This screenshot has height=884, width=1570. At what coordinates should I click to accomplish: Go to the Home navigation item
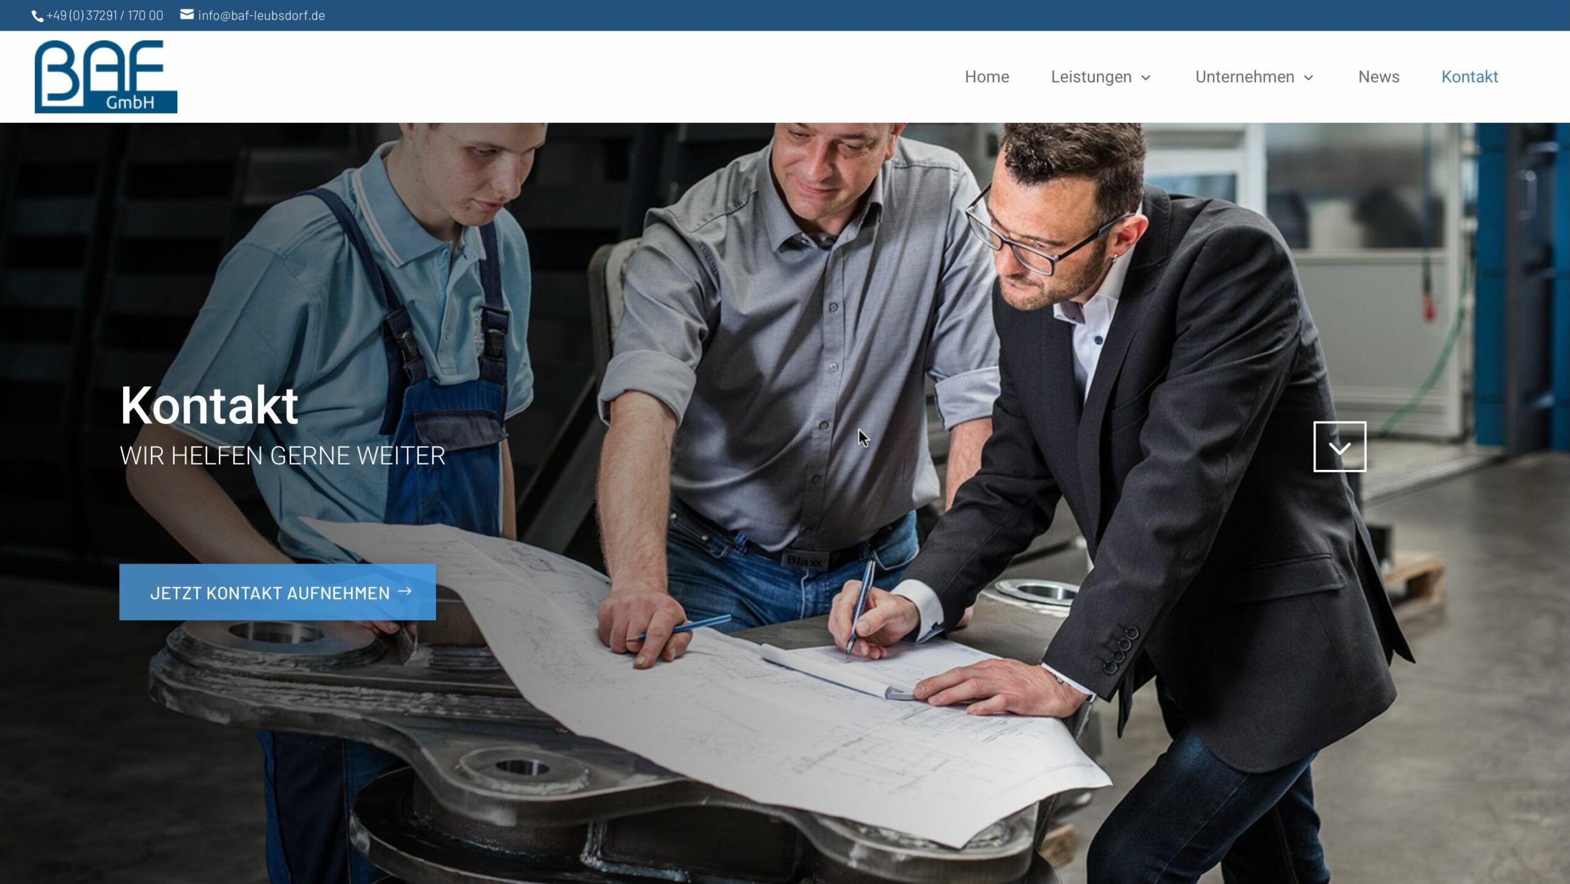tap(987, 77)
